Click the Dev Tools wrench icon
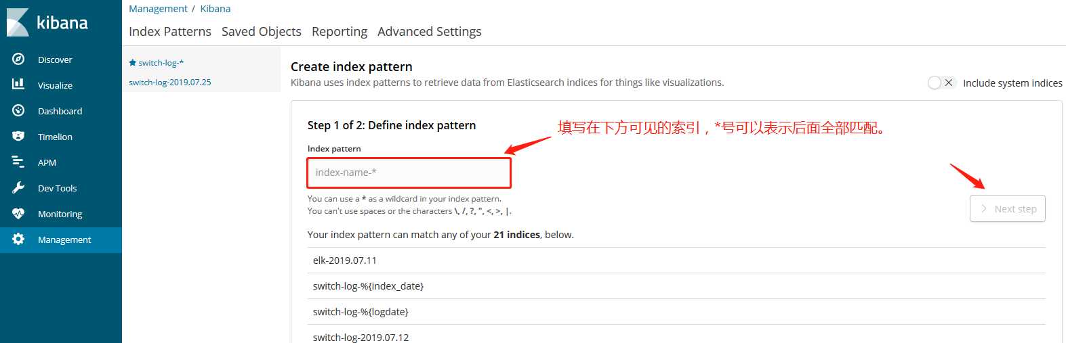 pos(18,187)
